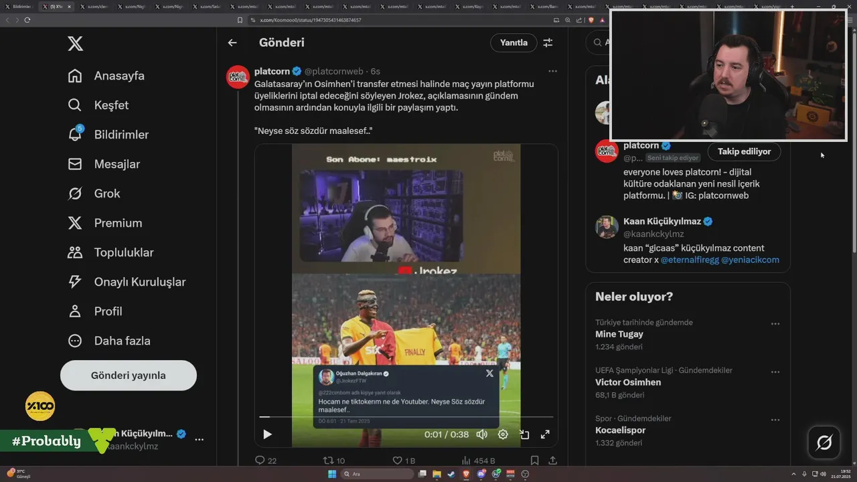Screen dimensions: 857x482
Task: Open File Explorer from the taskbar
Action: 437,474
